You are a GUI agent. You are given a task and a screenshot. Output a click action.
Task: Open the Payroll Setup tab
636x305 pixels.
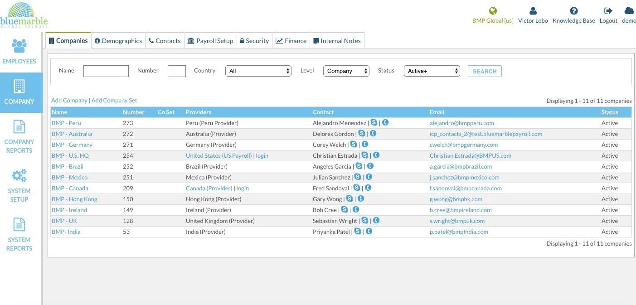[x=210, y=40]
